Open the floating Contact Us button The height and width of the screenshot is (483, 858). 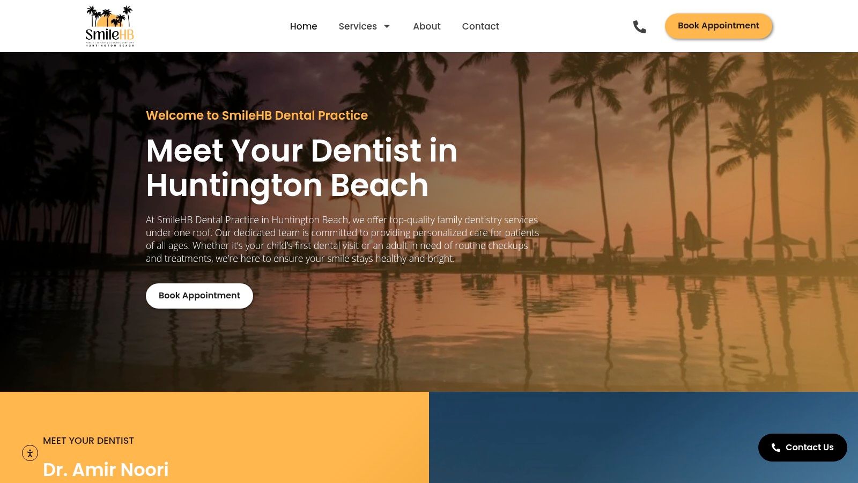click(803, 448)
